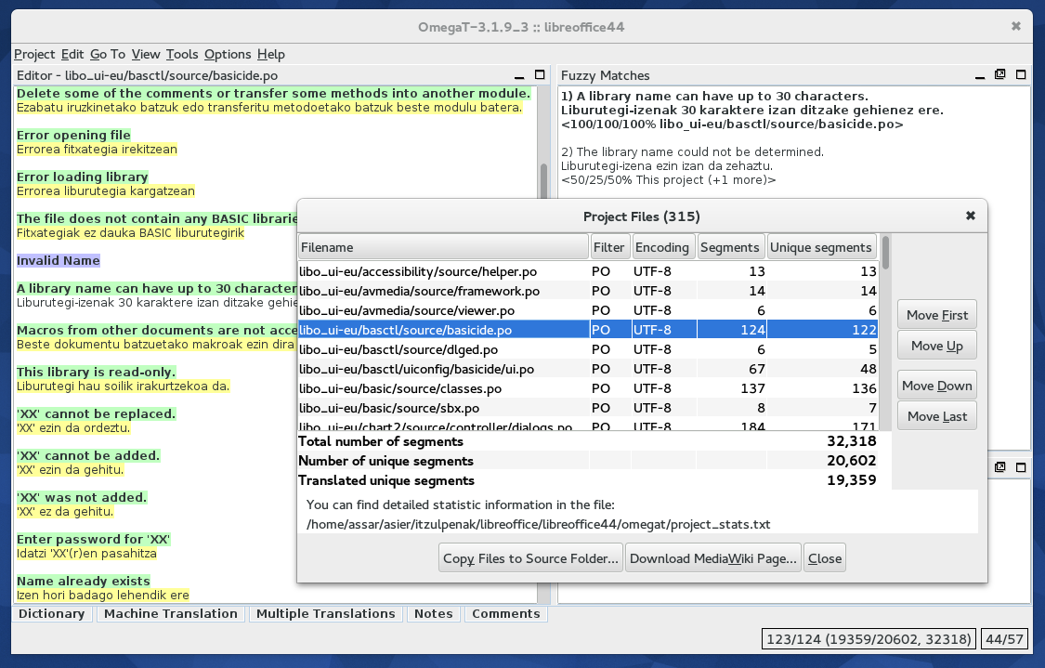Open the Project menu

pyautogui.click(x=34, y=54)
